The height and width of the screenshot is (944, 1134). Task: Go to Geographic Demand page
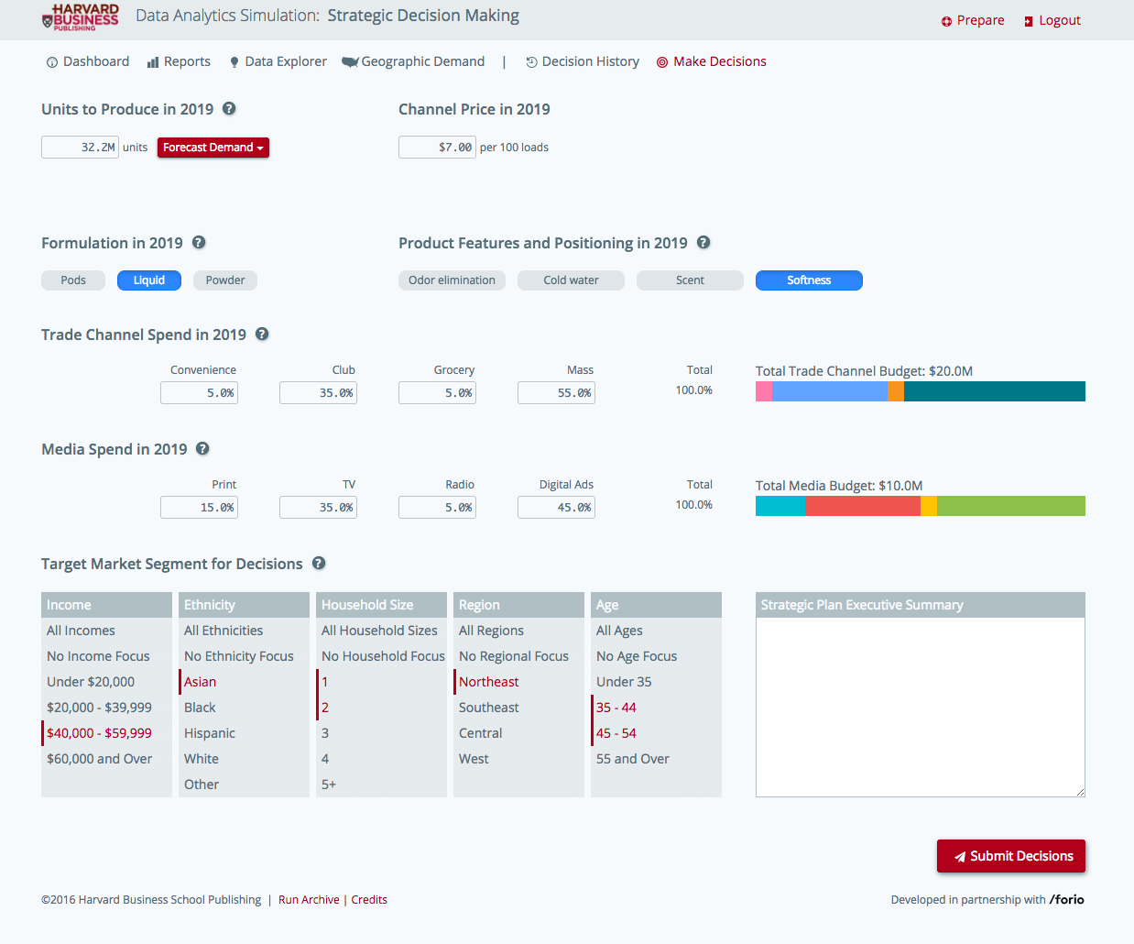tap(413, 61)
